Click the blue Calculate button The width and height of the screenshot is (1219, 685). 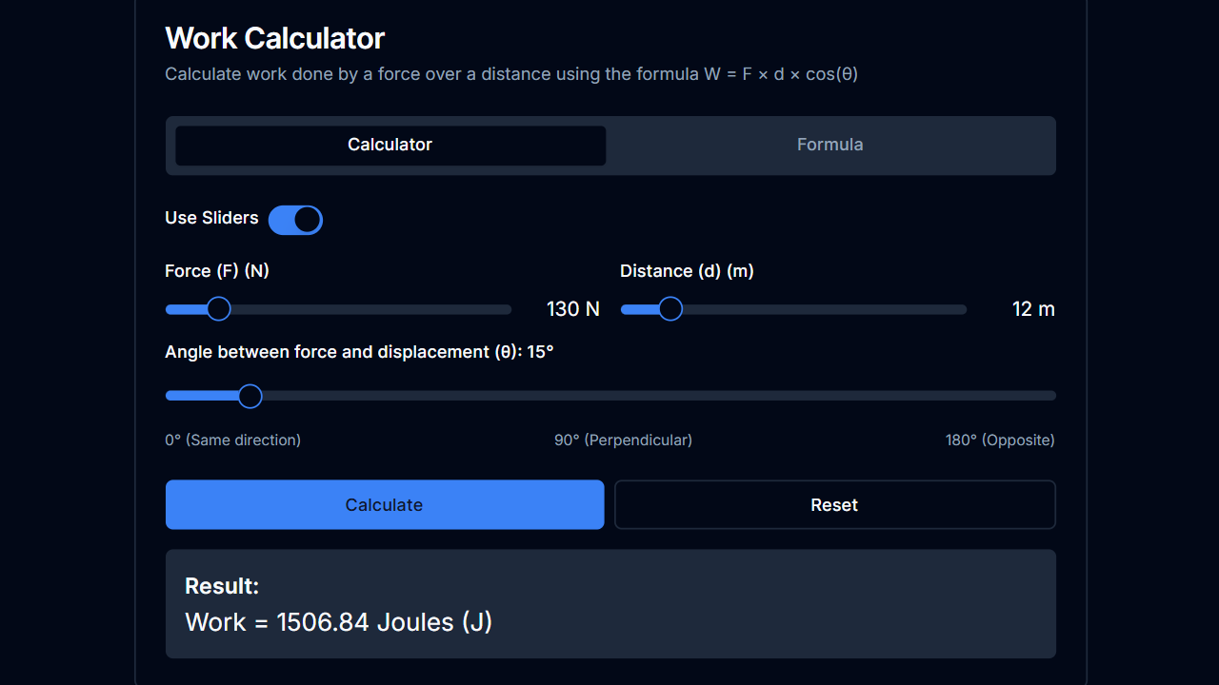384,504
